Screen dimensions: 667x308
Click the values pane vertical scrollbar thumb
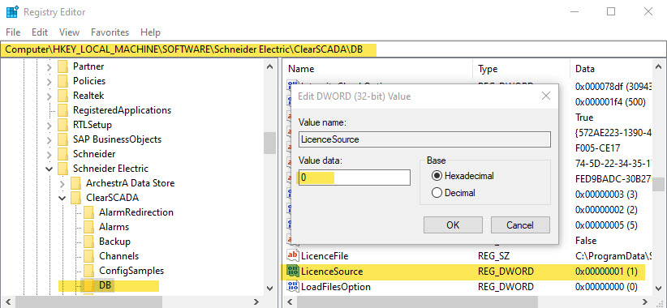[659, 184]
